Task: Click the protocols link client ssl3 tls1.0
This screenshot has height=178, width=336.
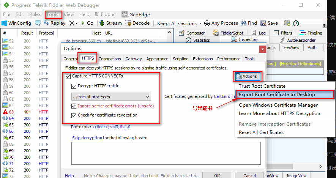Action: [111, 127]
